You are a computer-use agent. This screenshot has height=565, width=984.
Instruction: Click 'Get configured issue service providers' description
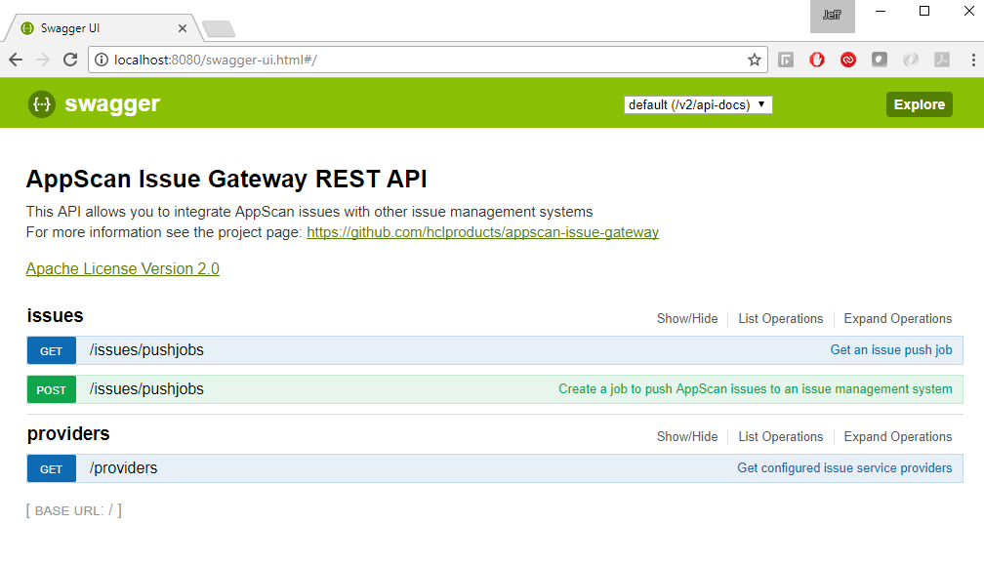pyautogui.click(x=844, y=467)
